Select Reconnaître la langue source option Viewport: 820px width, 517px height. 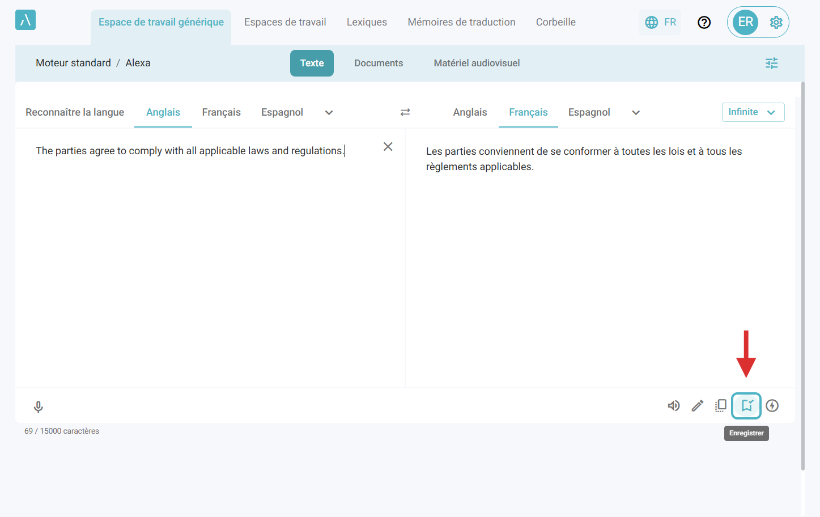[x=75, y=112]
